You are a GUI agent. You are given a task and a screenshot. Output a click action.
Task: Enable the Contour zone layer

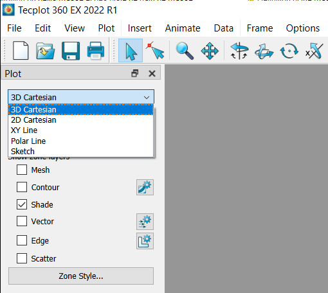[22, 187]
